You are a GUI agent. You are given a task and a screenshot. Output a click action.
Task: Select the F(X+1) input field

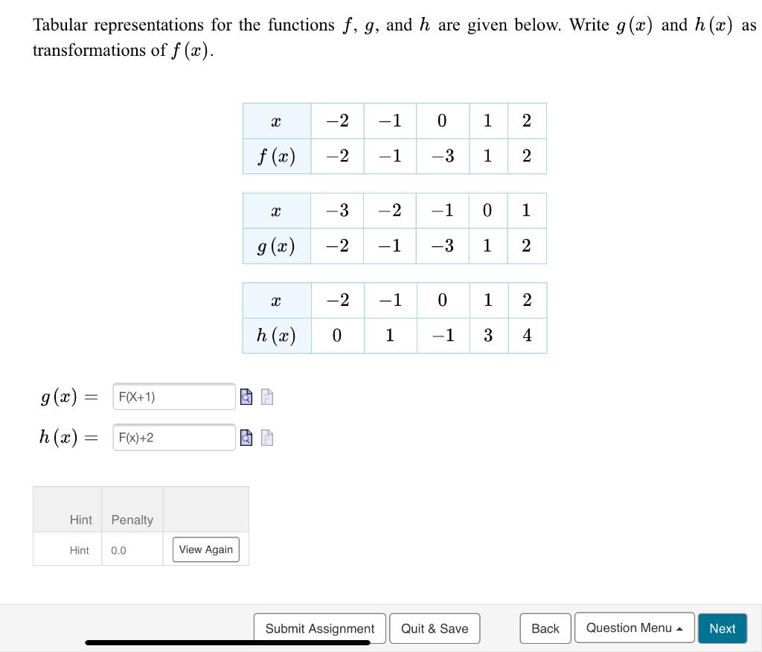pos(174,397)
